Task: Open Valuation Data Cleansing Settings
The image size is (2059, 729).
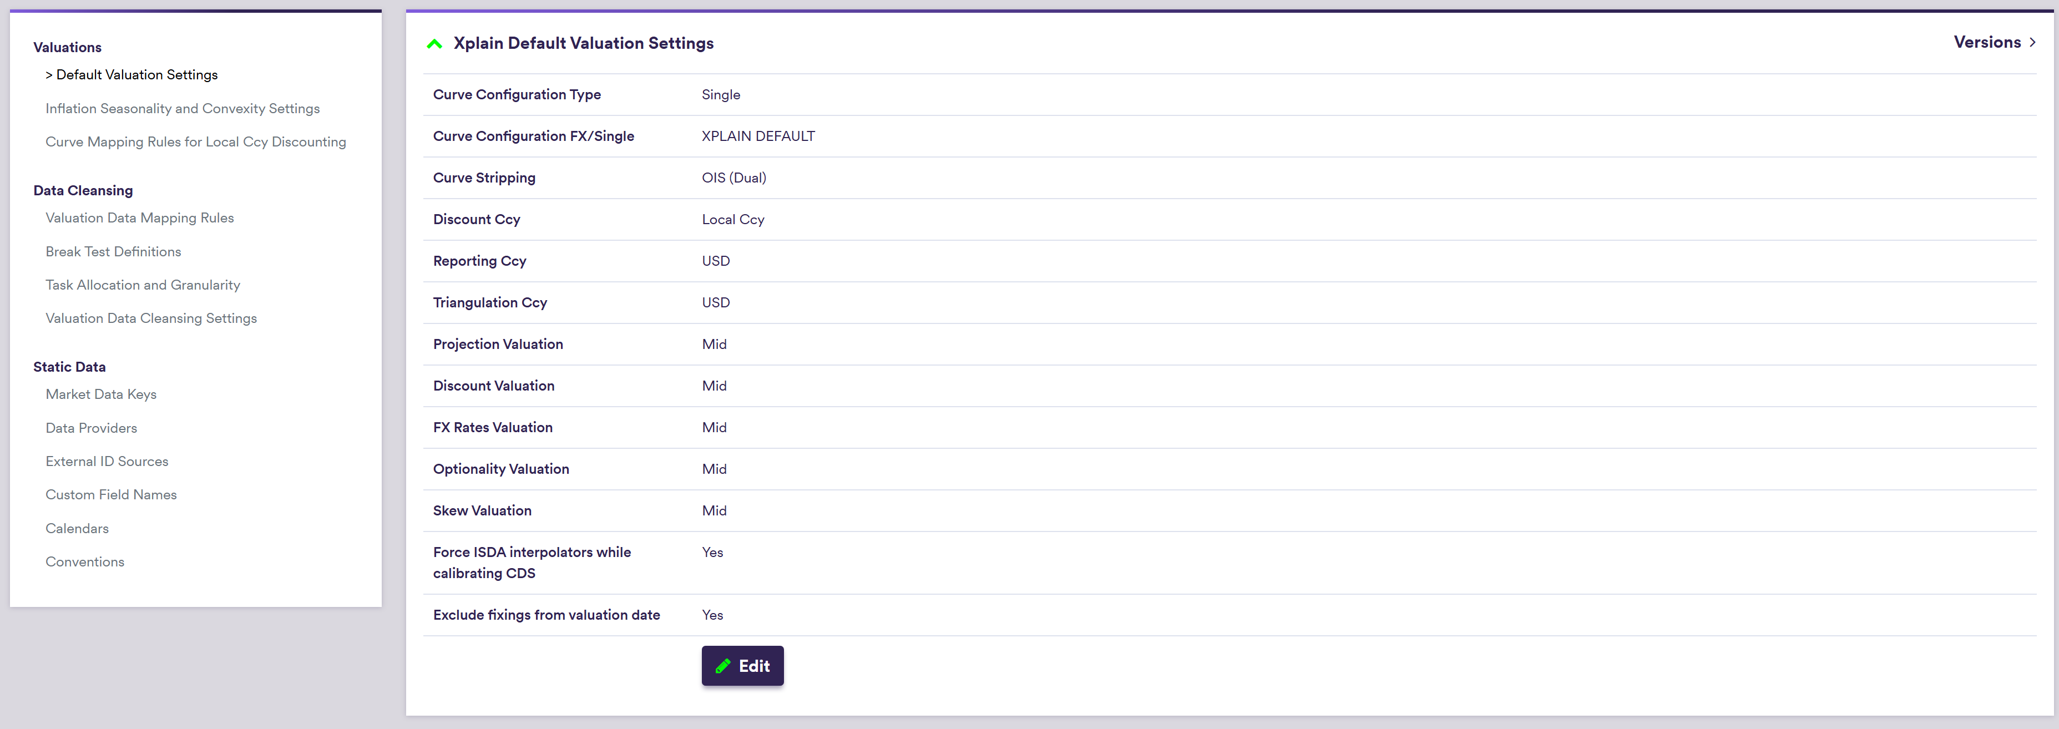Action: 151,319
